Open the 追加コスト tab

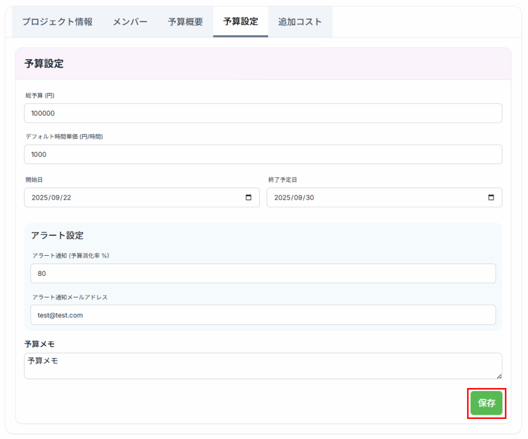[300, 22]
